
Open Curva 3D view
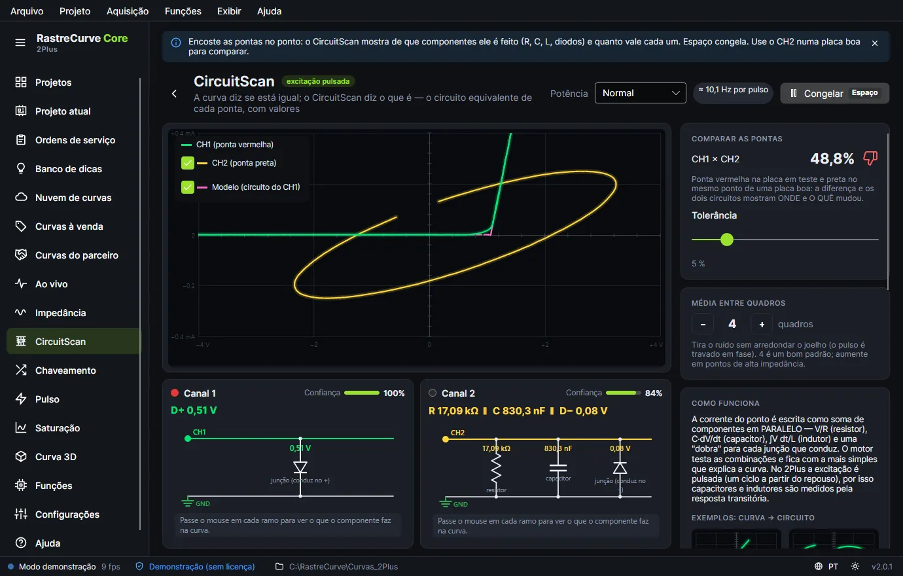point(73,457)
